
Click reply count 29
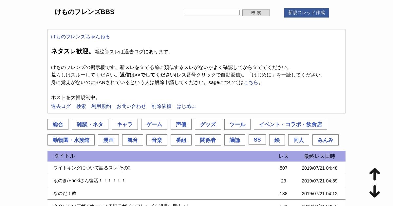(284, 181)
